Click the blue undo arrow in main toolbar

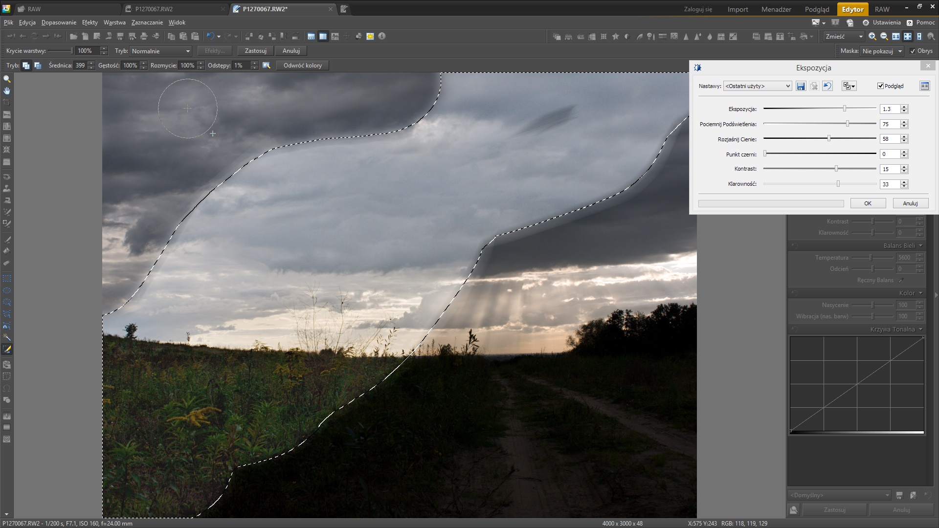pos(210,36)
